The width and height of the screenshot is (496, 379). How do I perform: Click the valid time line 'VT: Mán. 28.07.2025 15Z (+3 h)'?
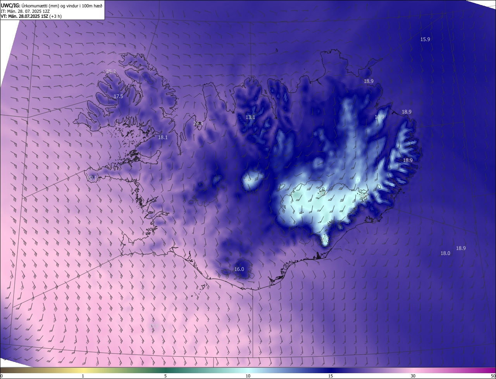tap(31, 16)
